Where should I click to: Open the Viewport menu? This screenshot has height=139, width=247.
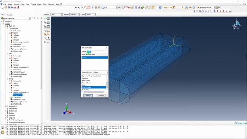[x=17, y=4]
